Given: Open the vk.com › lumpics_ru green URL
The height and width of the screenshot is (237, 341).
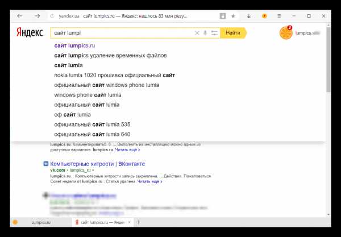Looking at the screenshot, I should click(70, 170).
